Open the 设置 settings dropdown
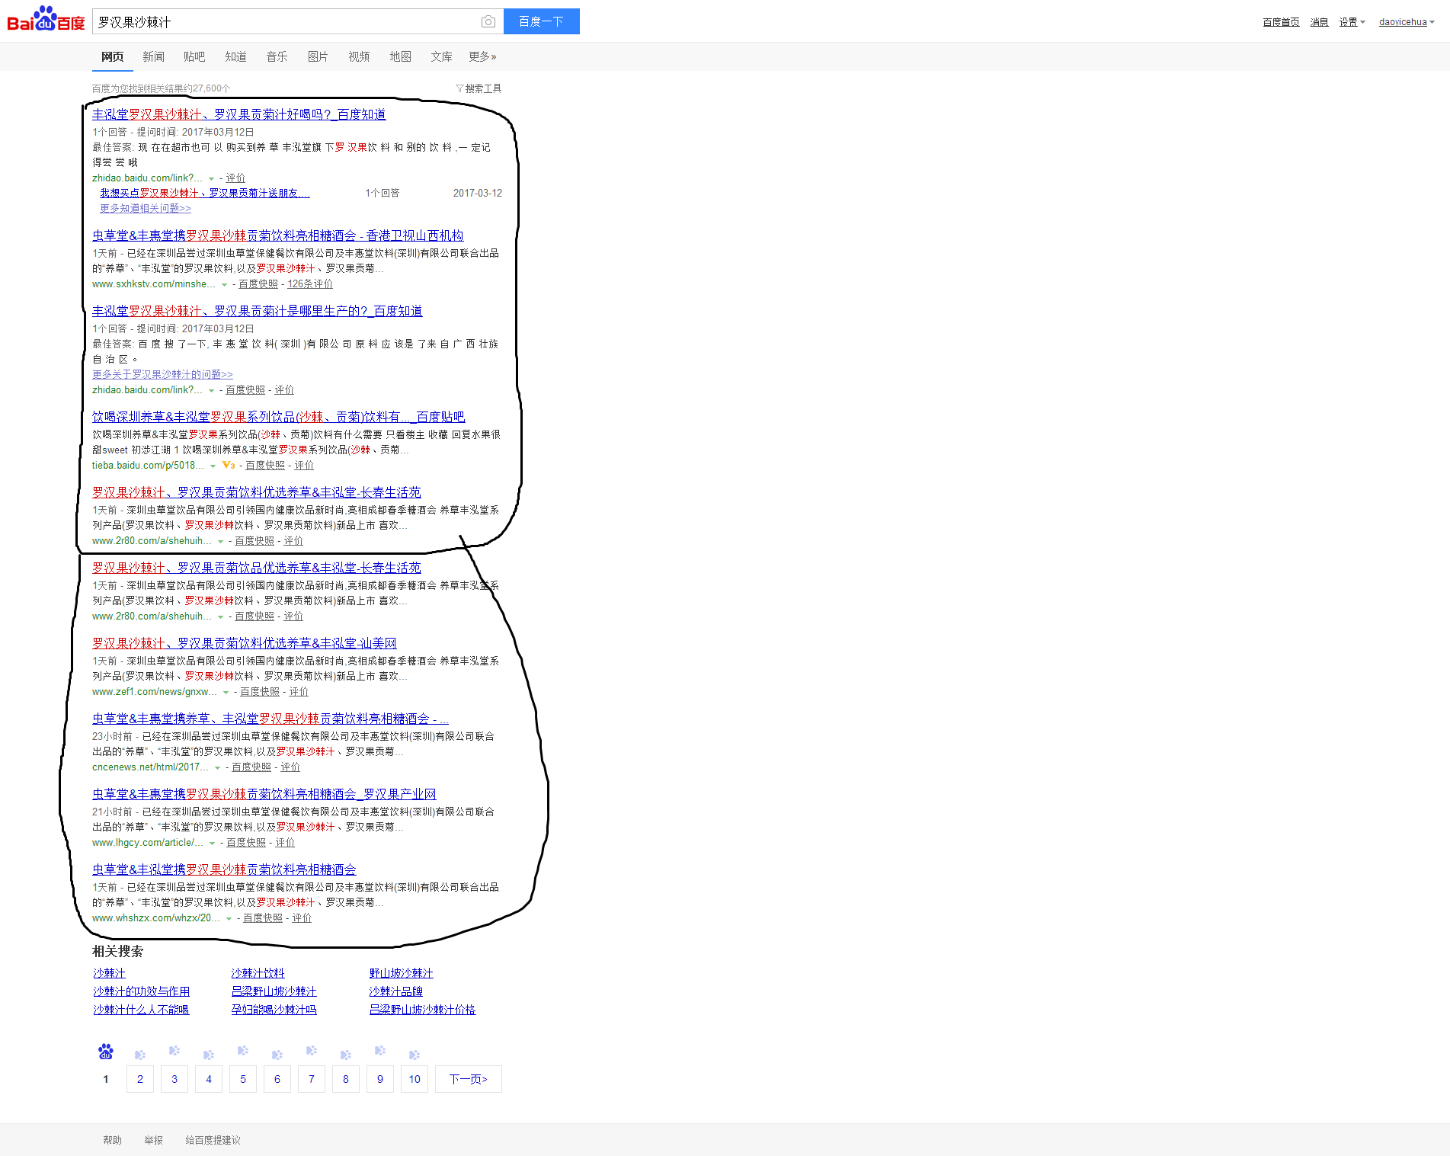1450x1156 pixels. click(1352, 22)
